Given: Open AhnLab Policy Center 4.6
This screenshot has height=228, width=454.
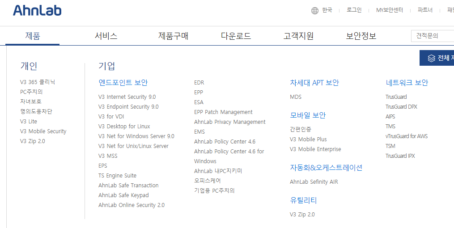Looking at the screenshot, I should point(225,142).
